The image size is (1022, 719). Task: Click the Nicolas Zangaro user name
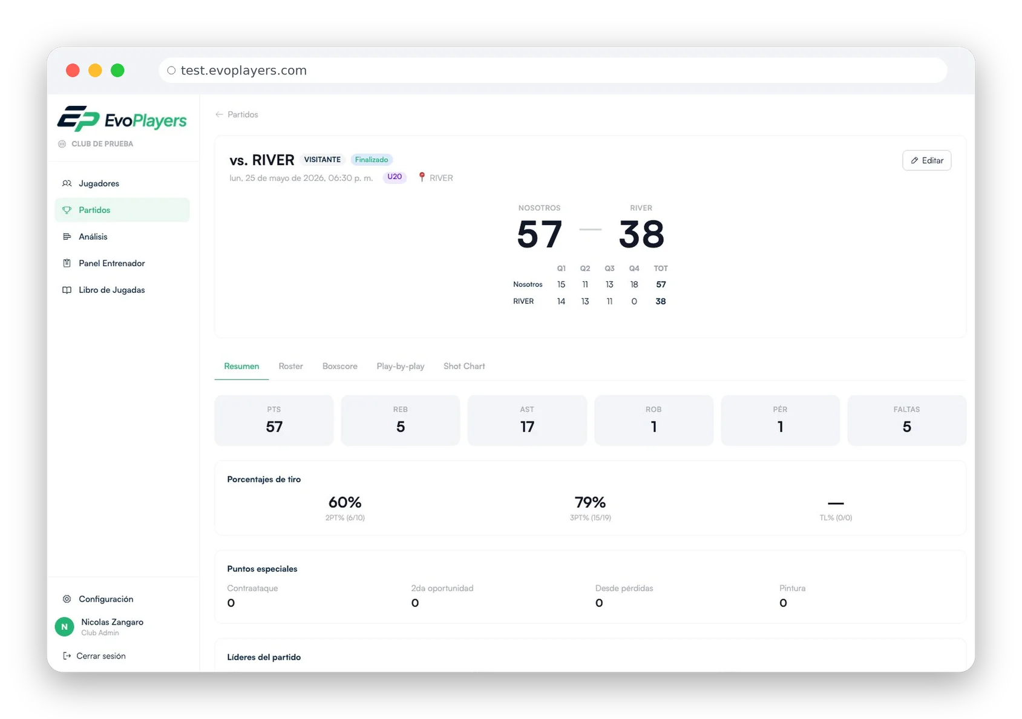click(112, 622)
